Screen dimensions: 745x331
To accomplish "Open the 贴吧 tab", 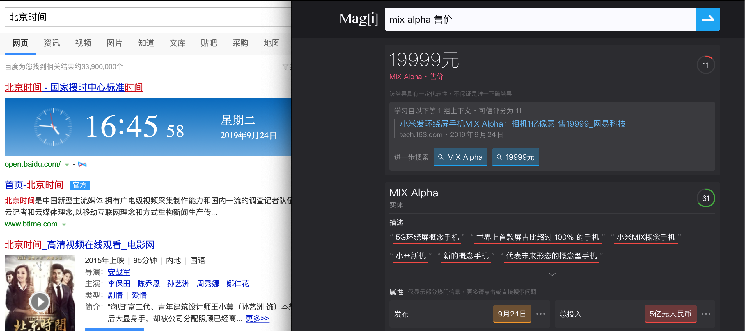I will (209, 43).
